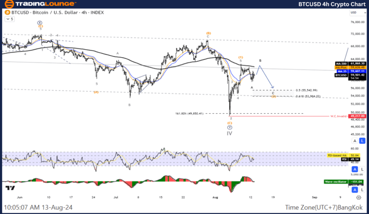Image resolution: width=369 pixels, height=214 pixels.
Task: Select the MA:200 price label
Action: (x=351, y=64)
